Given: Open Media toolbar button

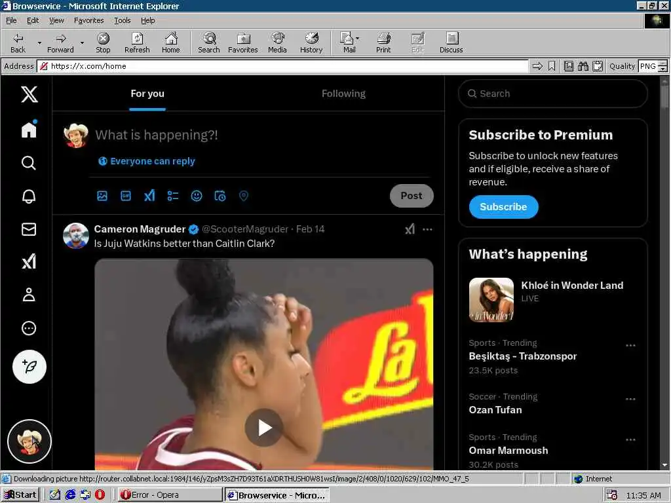Looking at the screenshot, I should [277, 43].
